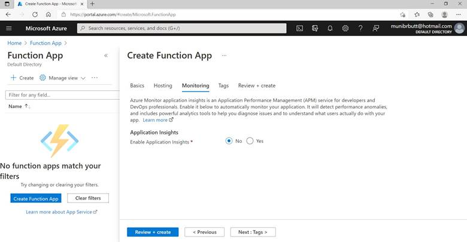Click the Microsoft Azure logo text
This screenshot has width=467, height=242.
tap(46, 28)
